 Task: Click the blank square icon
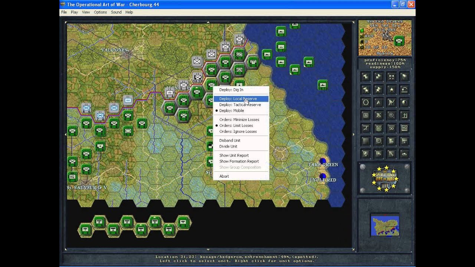(x=366, y=141)
